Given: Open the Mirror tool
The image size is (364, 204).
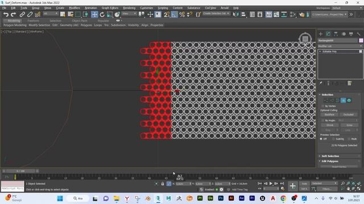Looking at the screenshot, I should point(236,15).
